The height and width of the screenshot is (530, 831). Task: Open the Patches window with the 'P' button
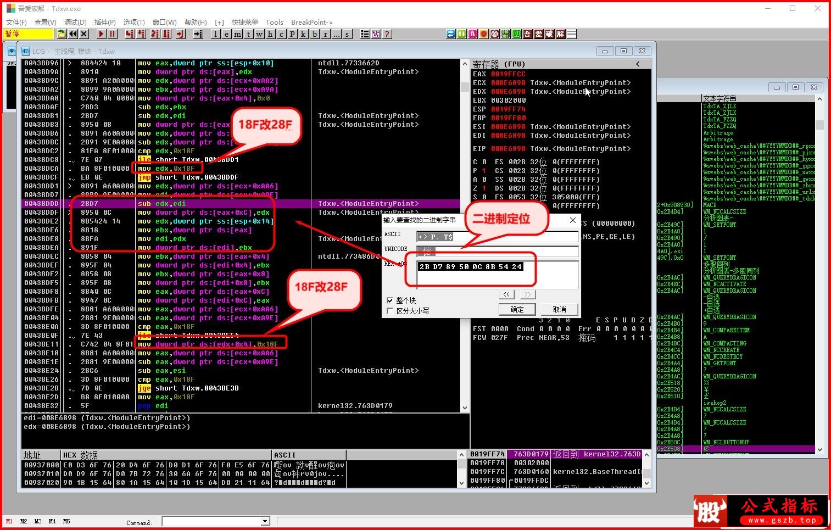pos(292,34)
